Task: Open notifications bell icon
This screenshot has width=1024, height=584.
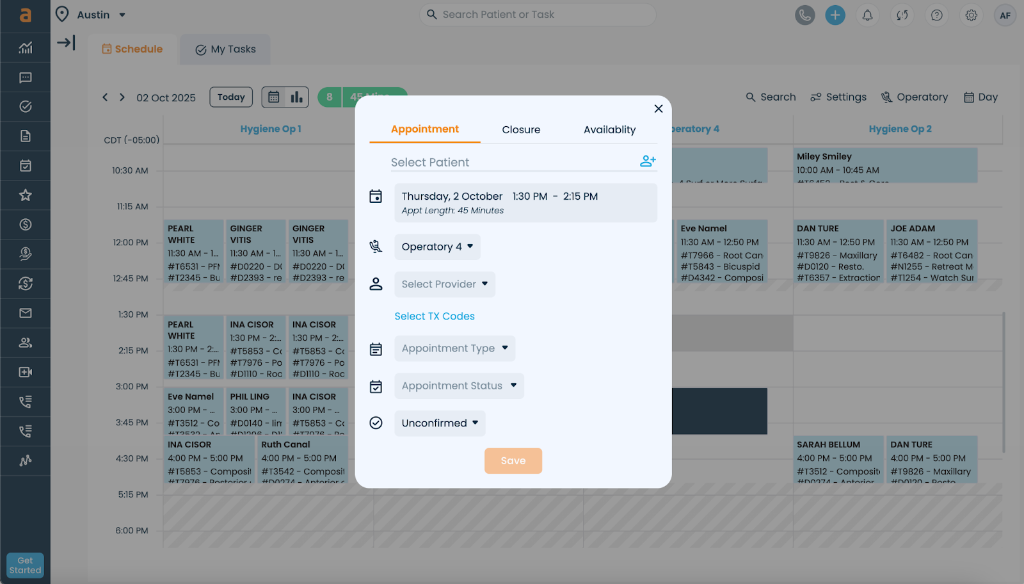Action: click(867, 15)
